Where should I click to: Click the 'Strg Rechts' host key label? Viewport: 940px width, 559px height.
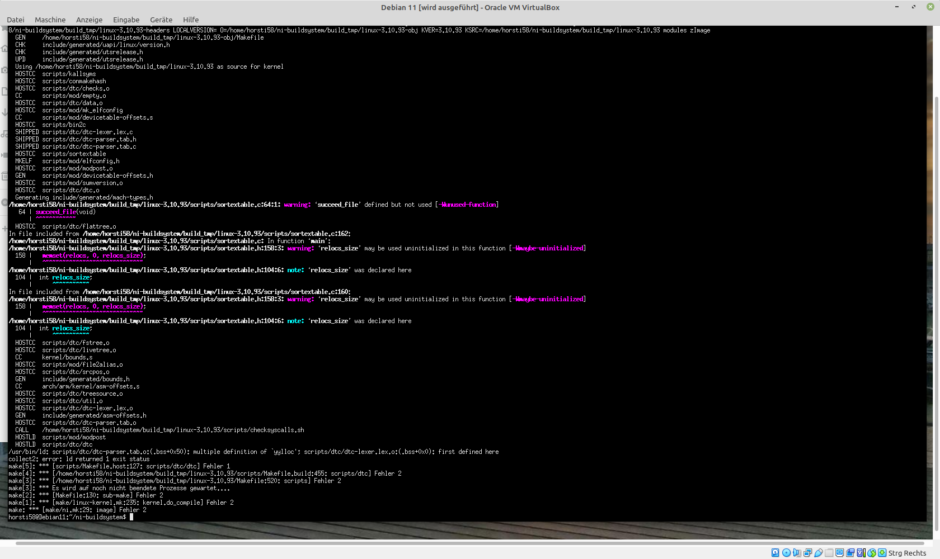pyautogui.click(x=907, y=553)
